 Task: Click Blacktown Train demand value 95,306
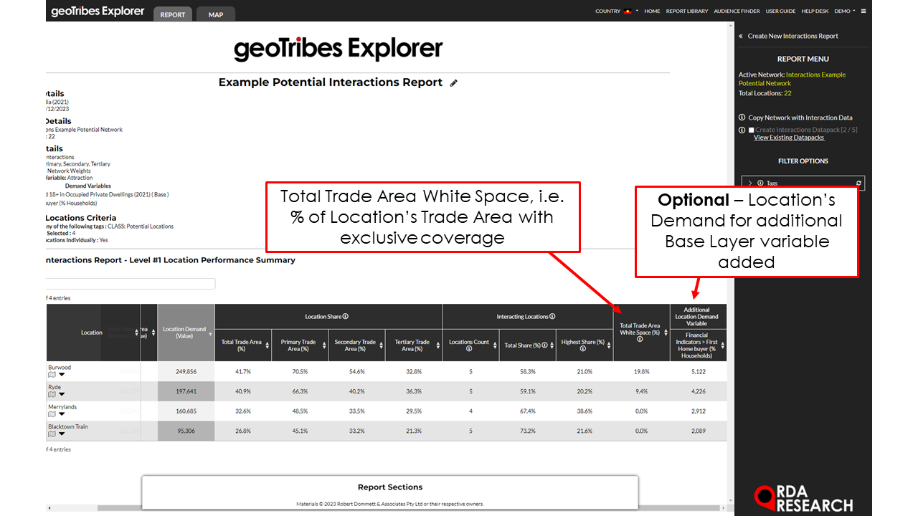(x=186, y=431)
